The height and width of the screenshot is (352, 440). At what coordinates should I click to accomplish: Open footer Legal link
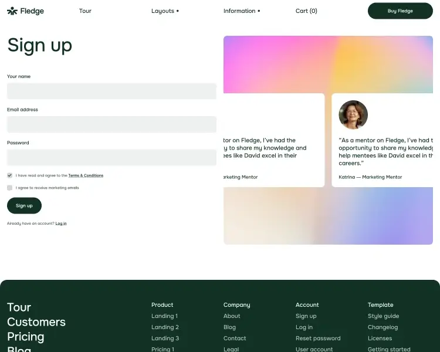[x=231, y=349]
